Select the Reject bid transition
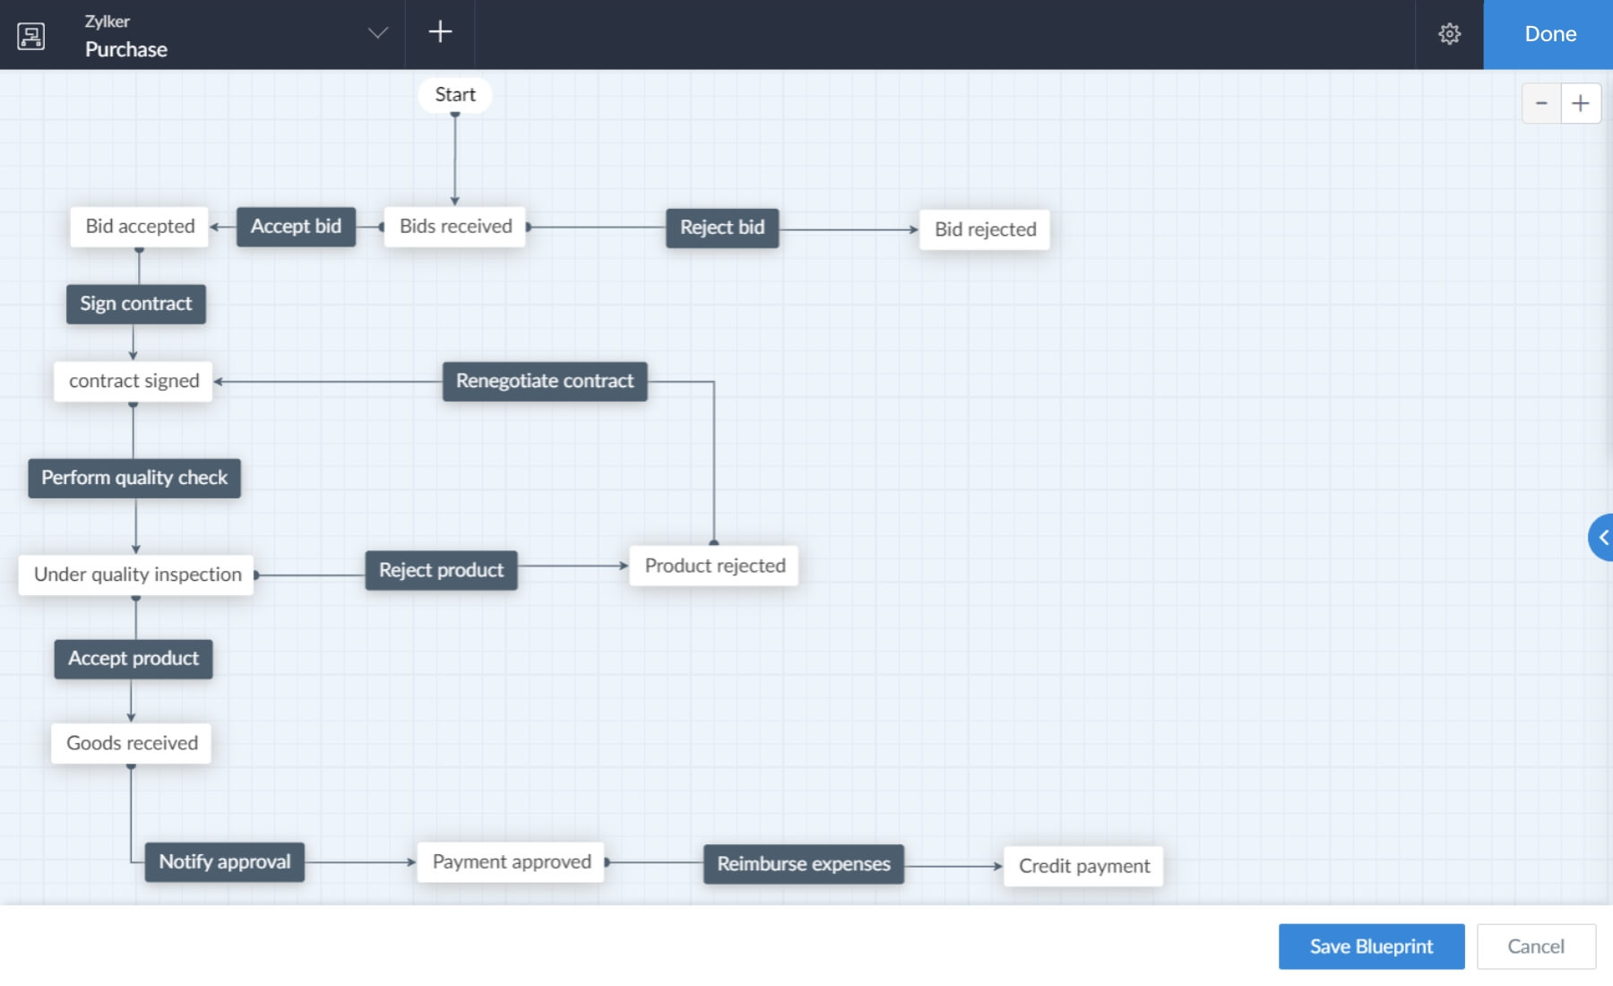 coord(722,228)
